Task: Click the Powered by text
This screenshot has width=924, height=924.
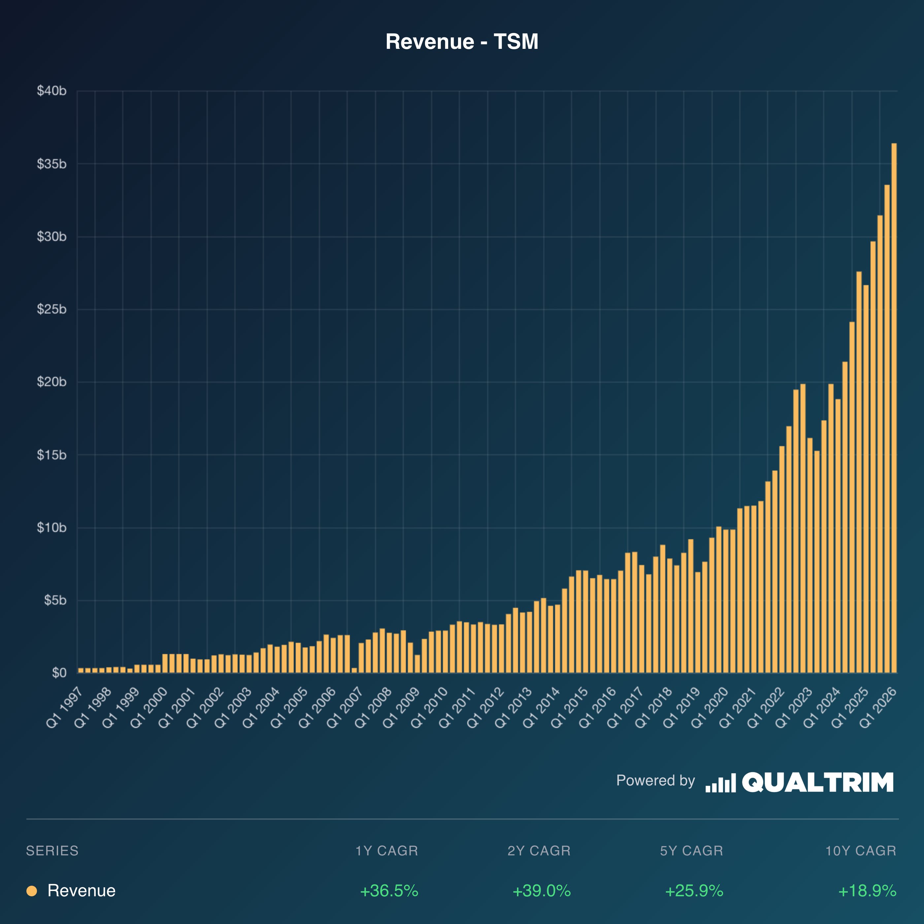Action: click(x=655, y=780)
